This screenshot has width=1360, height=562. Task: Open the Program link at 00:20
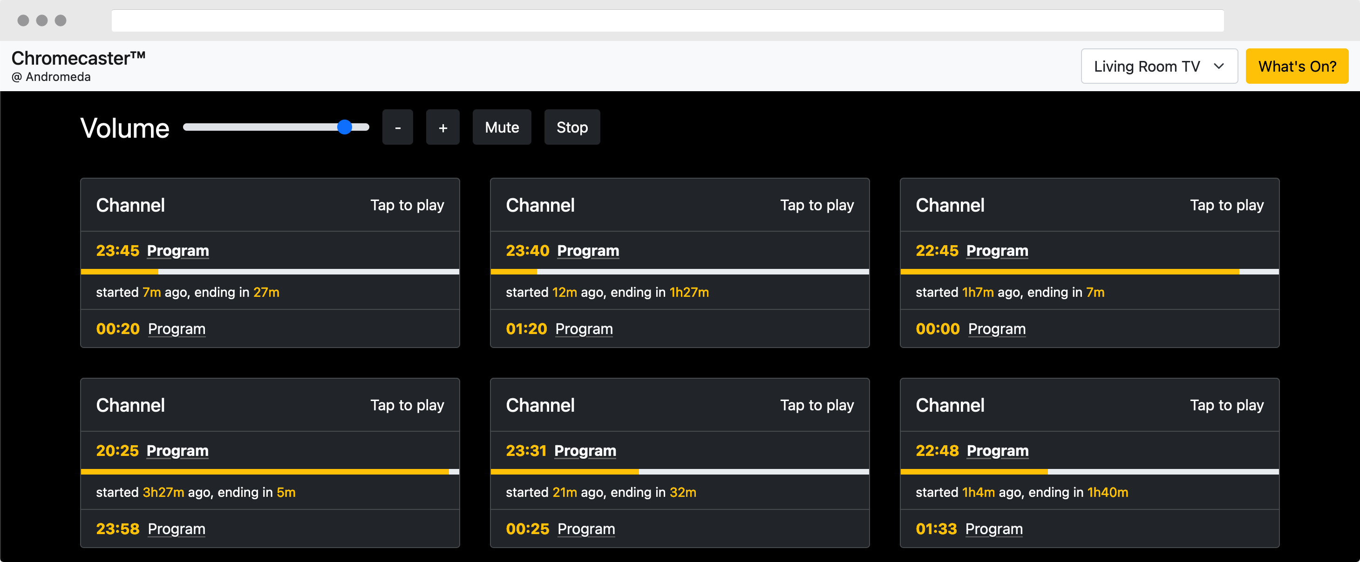pos(177,328)
